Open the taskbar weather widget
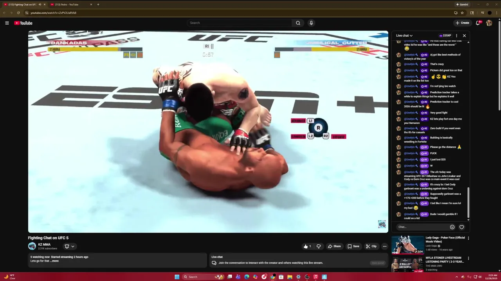The height and width of the screenshot is (281, 501). coord(9,277)
